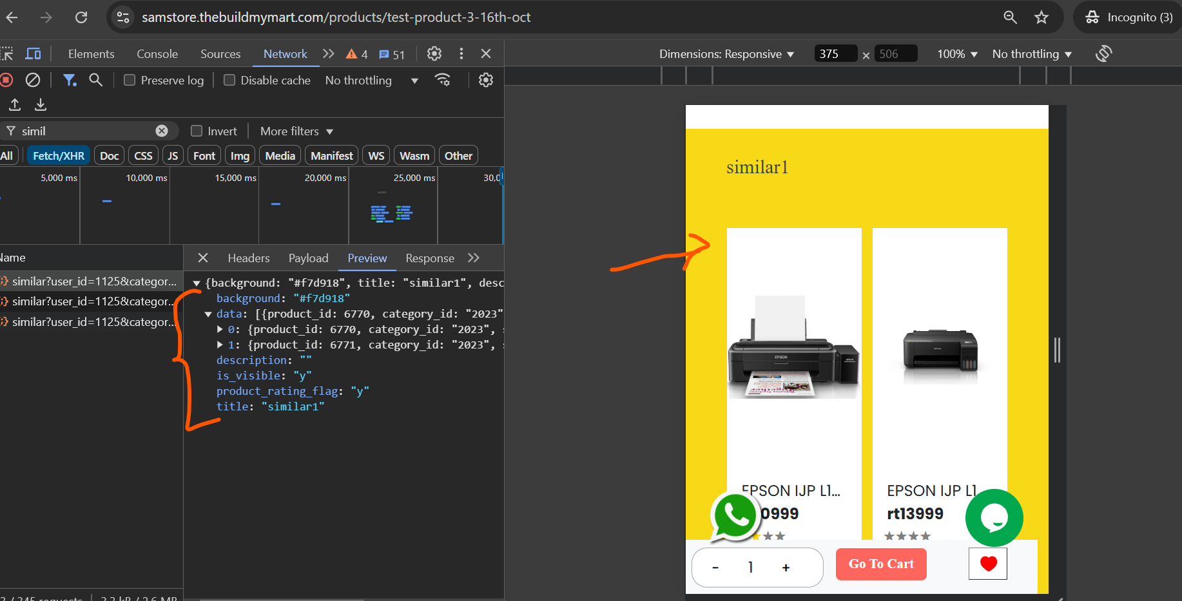Screen dimensions: 1182x601
Task: Open Dimensions: Responsive dropdown
Action: click(x=727, y=54)
